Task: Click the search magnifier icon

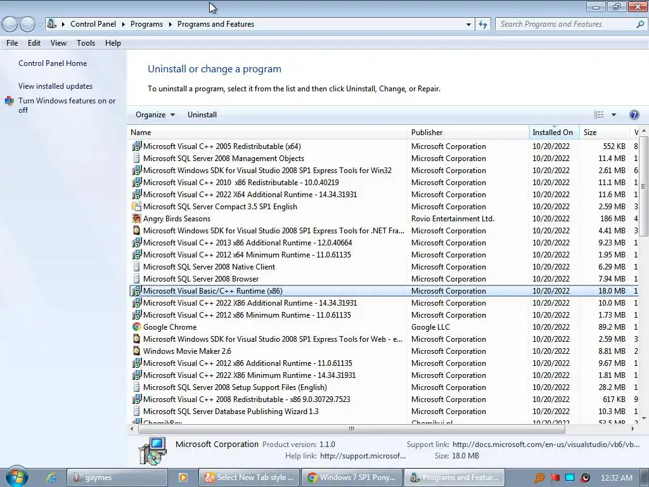Action: pyautogui.click(x=640, y=24)
